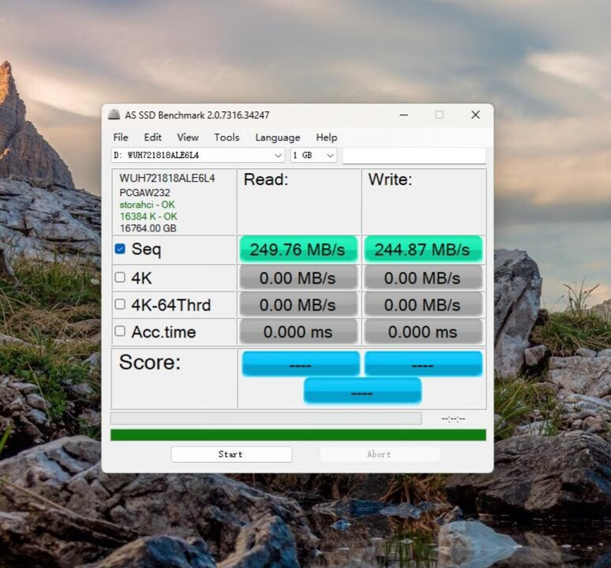
Task: Minimize the AS SSD Benchmark window
Action: point(403,115)
